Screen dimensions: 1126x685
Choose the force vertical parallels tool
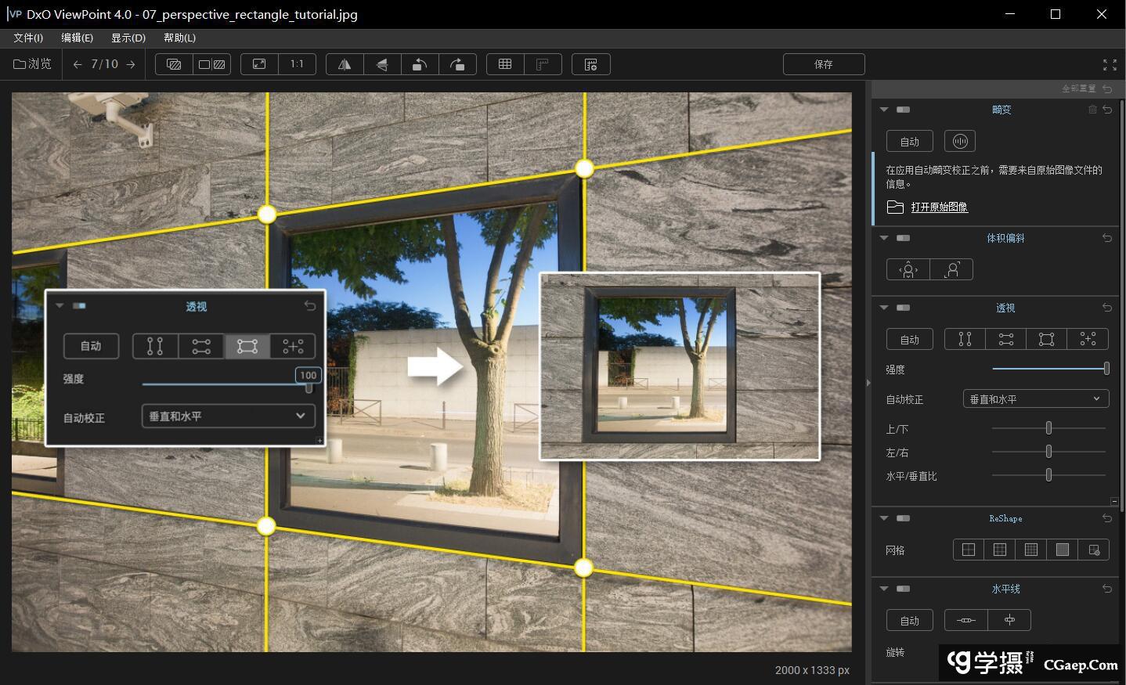(x=965, y=339)
